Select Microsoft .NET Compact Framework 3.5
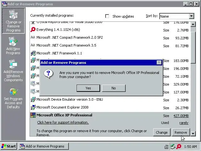This screenshot has height=151, width=201. [110, 45]
